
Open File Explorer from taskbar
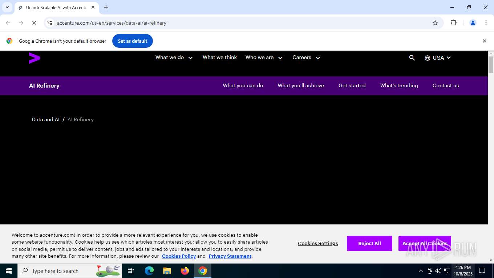coord(167,271)
